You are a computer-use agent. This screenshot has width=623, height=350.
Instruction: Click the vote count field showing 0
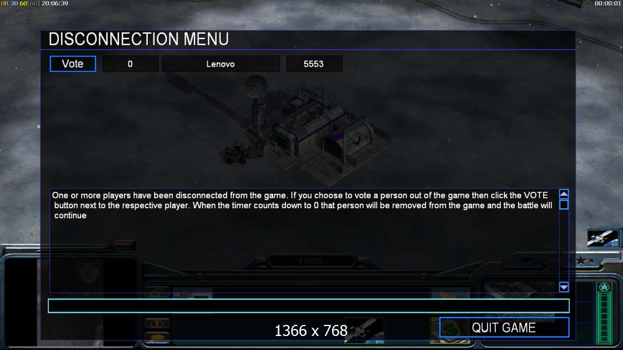[x=130, y=64]
